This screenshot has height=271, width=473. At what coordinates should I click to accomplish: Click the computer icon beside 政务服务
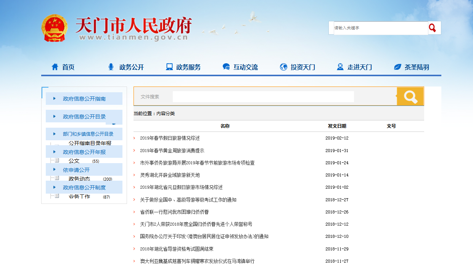click(x=169, y=67)
